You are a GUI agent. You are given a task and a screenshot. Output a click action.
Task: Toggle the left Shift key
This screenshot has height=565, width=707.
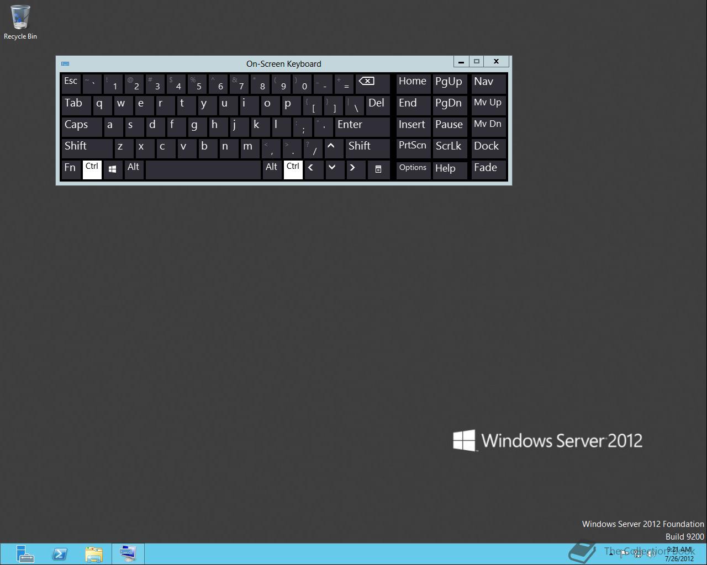tap(87, 148)
